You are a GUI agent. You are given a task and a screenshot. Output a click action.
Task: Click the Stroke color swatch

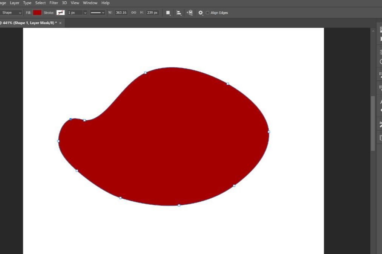click(60, 13)
